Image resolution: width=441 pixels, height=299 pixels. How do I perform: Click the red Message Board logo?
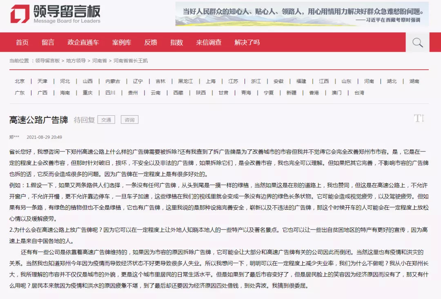tap(20, 14)
